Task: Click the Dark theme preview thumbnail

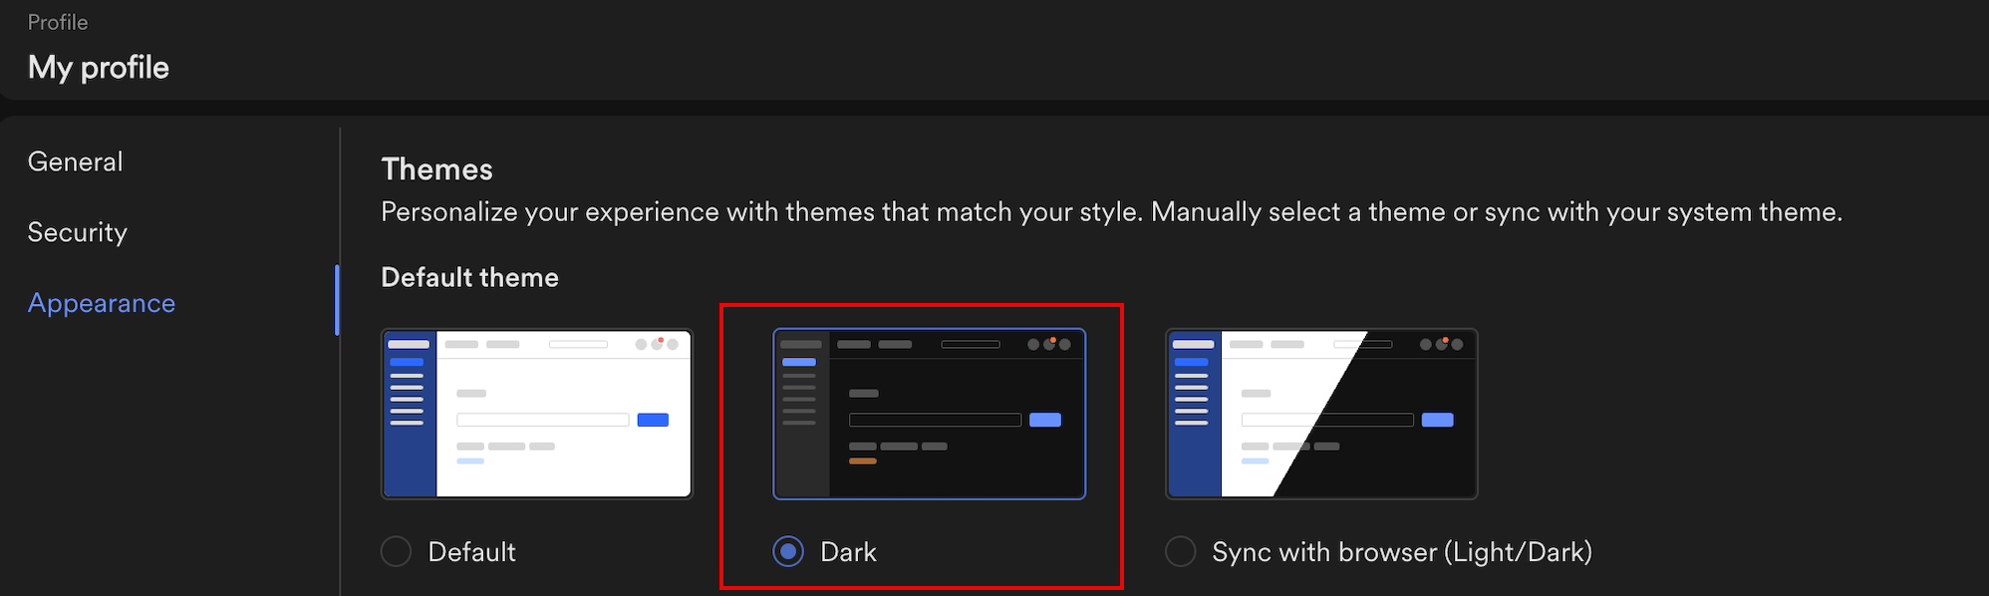Action: pos(929,414)
